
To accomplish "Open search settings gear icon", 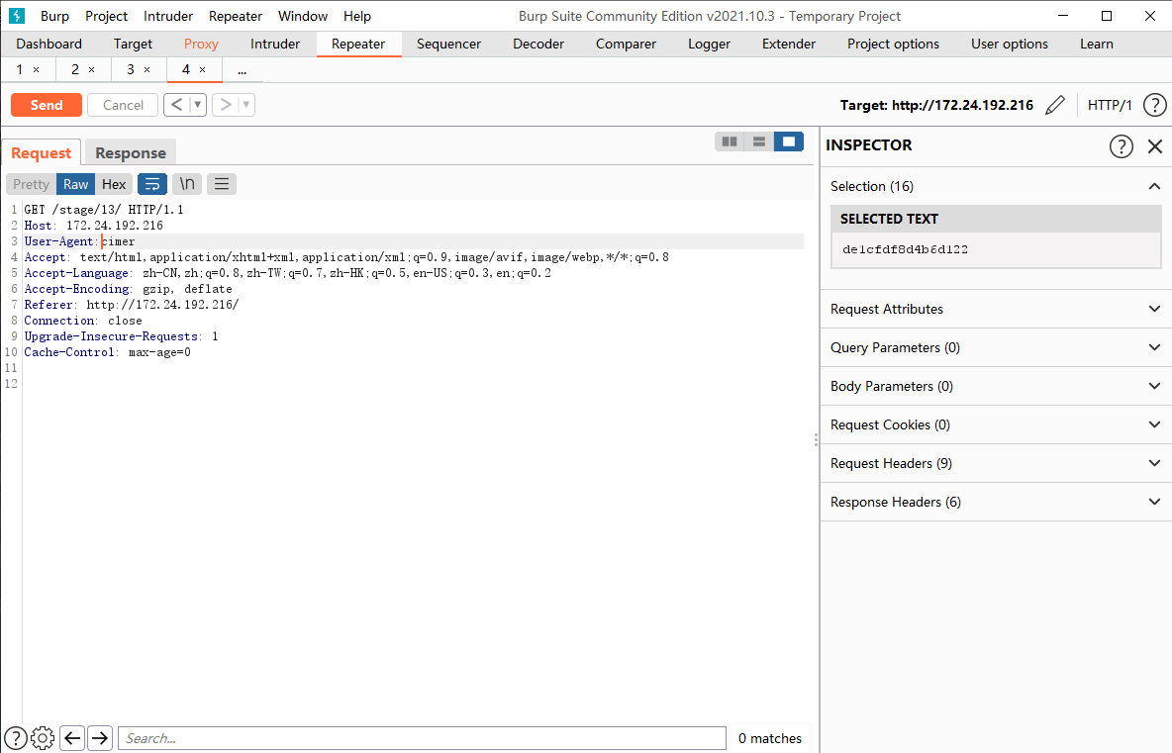I will [43, 738].
